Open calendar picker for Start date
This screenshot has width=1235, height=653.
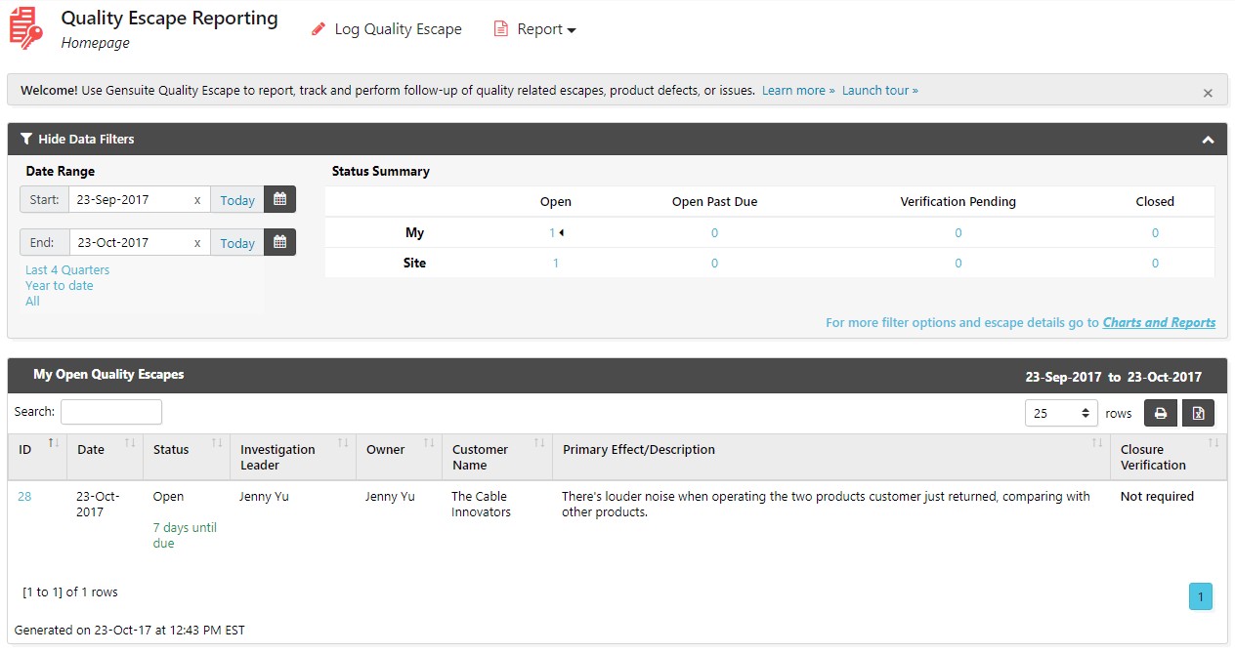point(279,199)
